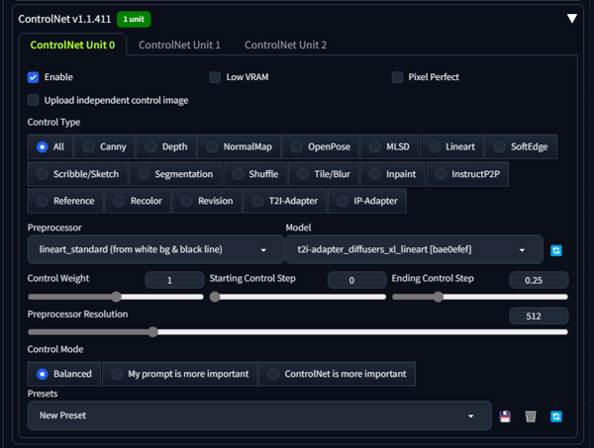Viewport: 594px width, 448px height.
Task: Select Shuffle control type
Action: point(255,174)
